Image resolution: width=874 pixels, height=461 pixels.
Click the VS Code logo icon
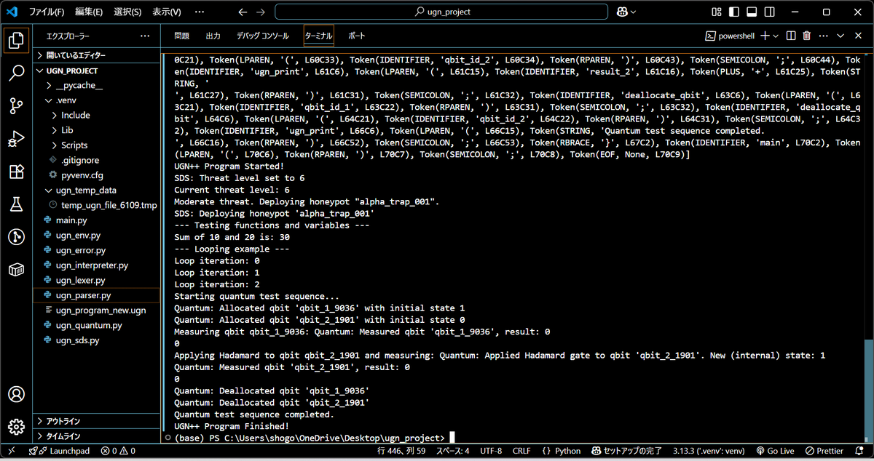(x=12, y=12)
